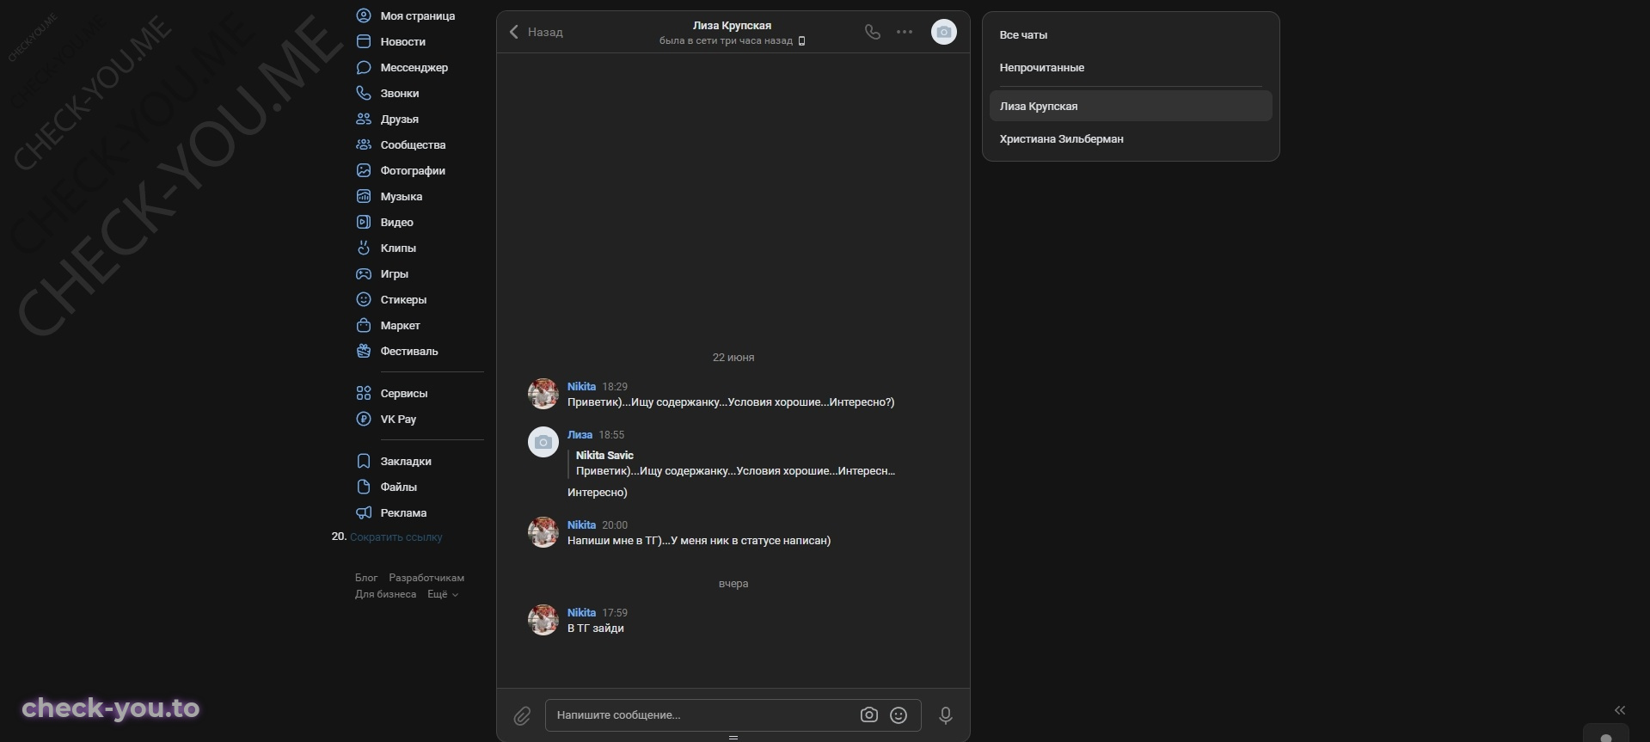Click the '22 июня' date separator
Viewport: 1650px width, 742px height.
point(733,358)
